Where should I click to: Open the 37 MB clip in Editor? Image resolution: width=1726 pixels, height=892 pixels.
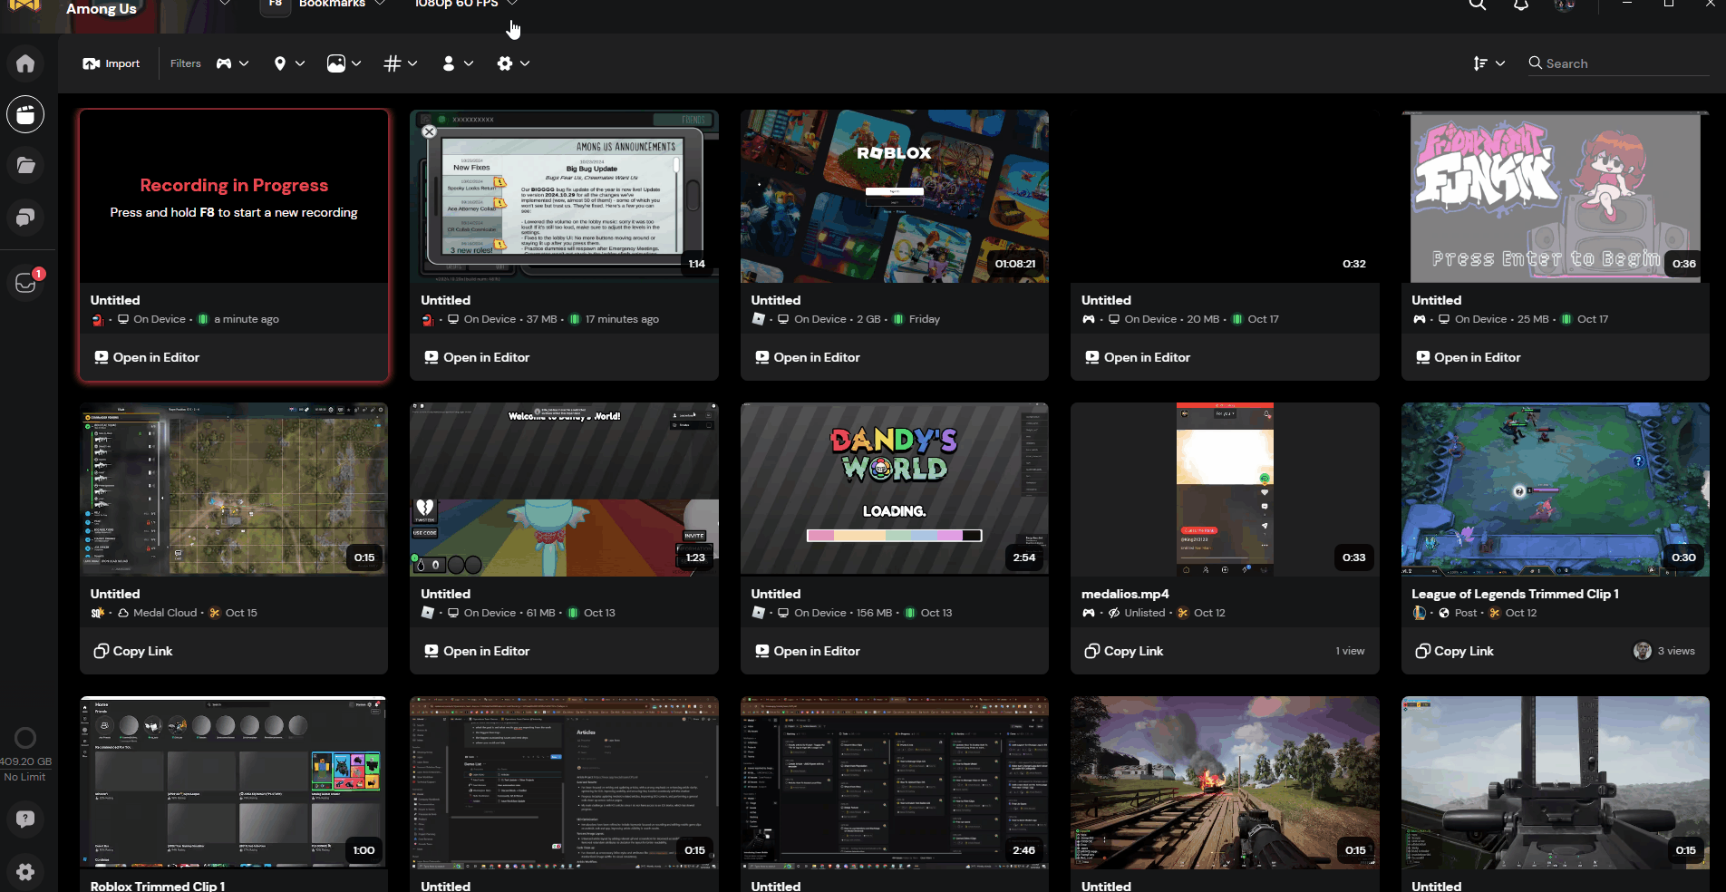coord(477,357)
